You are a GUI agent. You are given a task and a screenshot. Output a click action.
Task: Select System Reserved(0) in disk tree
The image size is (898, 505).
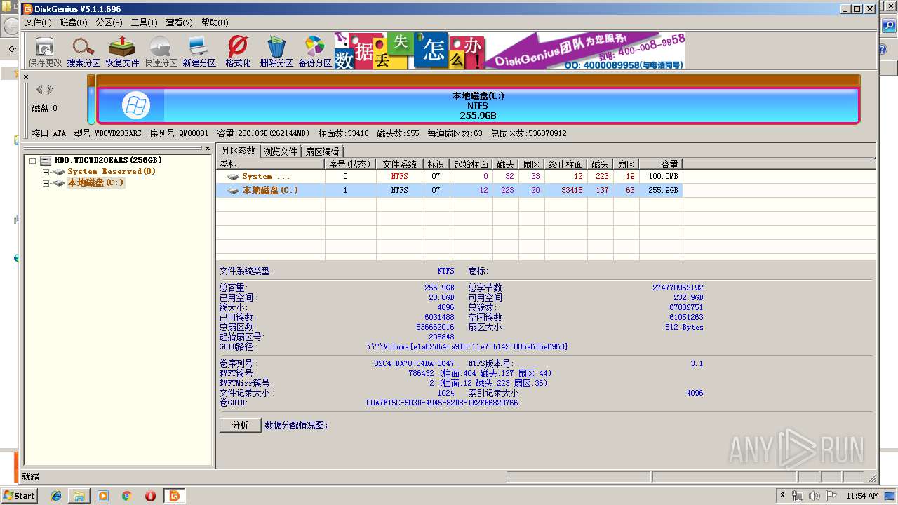[x=112, y=172]
